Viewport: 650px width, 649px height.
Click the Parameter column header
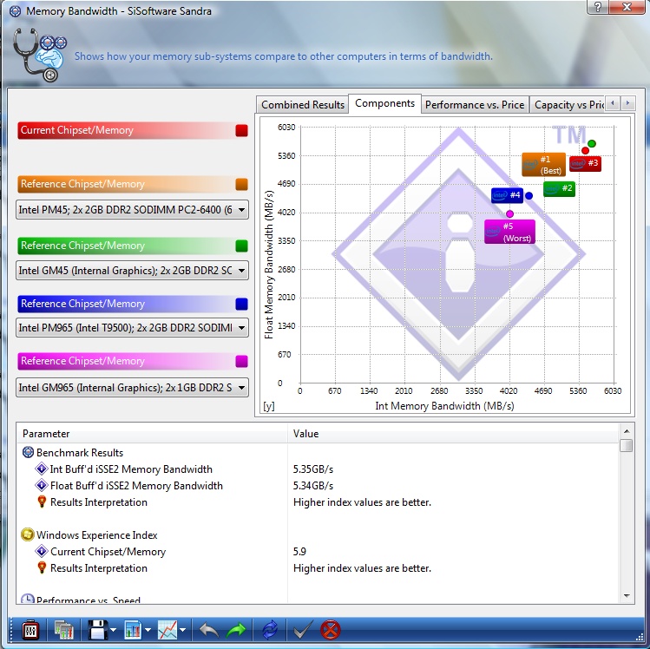pyautogui.click(x=152, y=434)
